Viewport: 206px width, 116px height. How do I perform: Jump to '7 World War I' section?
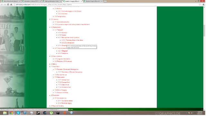pyautogui.click(x=55, y=67)
